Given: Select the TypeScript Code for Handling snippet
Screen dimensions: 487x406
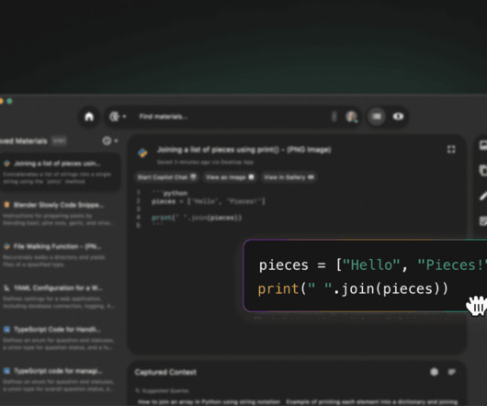Looking at the screenshot, I should [58, 338].
